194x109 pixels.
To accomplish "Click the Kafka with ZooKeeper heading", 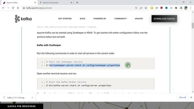I will (49, 45).
